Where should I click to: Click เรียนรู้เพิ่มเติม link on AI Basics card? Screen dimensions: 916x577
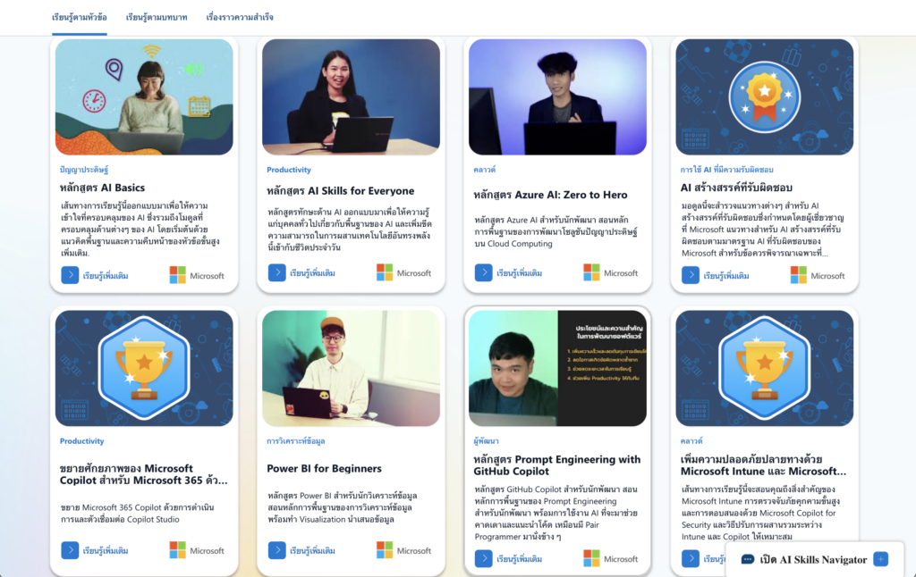coord(106,275)
